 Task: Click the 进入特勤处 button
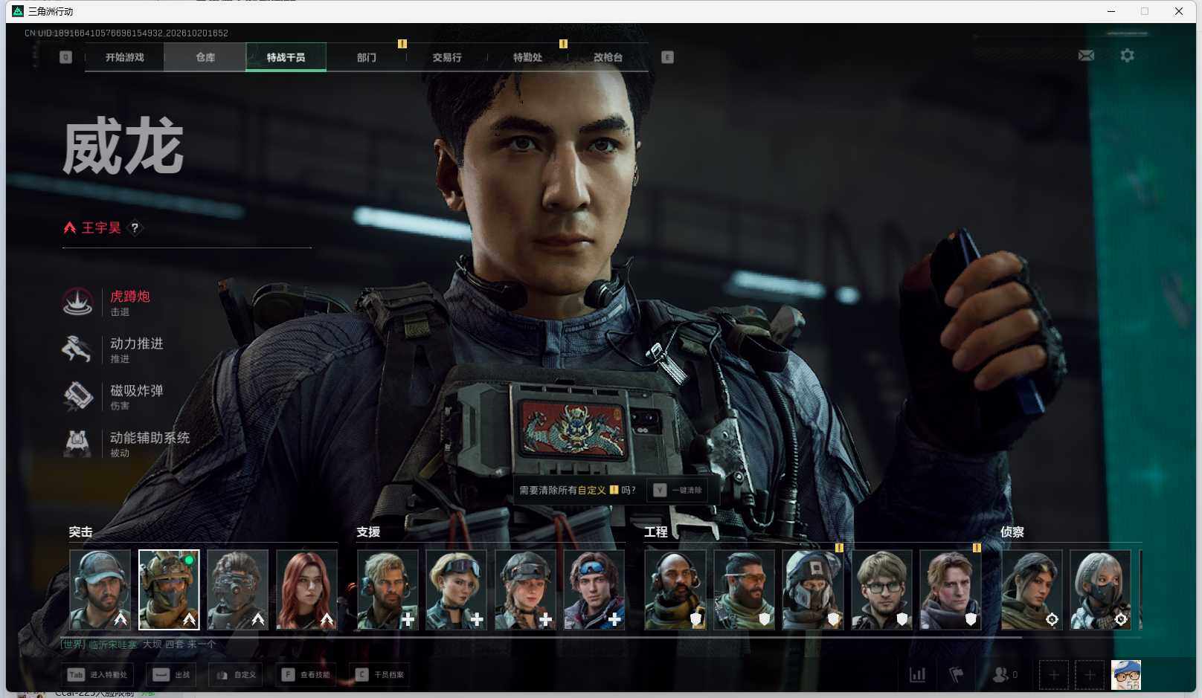[x=97, y=675]
